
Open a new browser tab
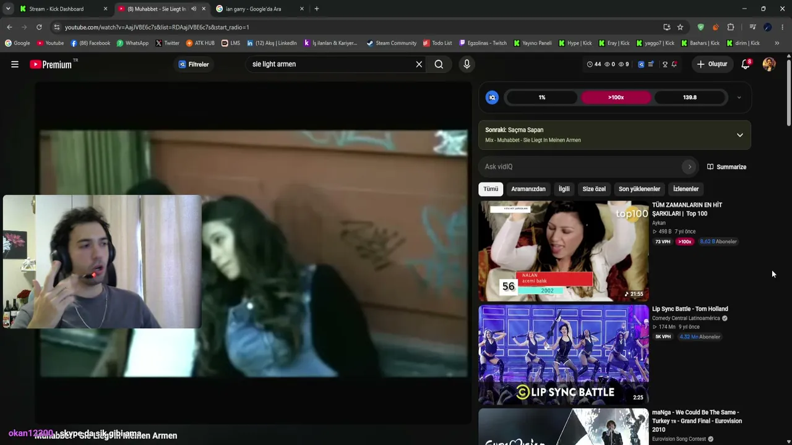pos(317,9)
